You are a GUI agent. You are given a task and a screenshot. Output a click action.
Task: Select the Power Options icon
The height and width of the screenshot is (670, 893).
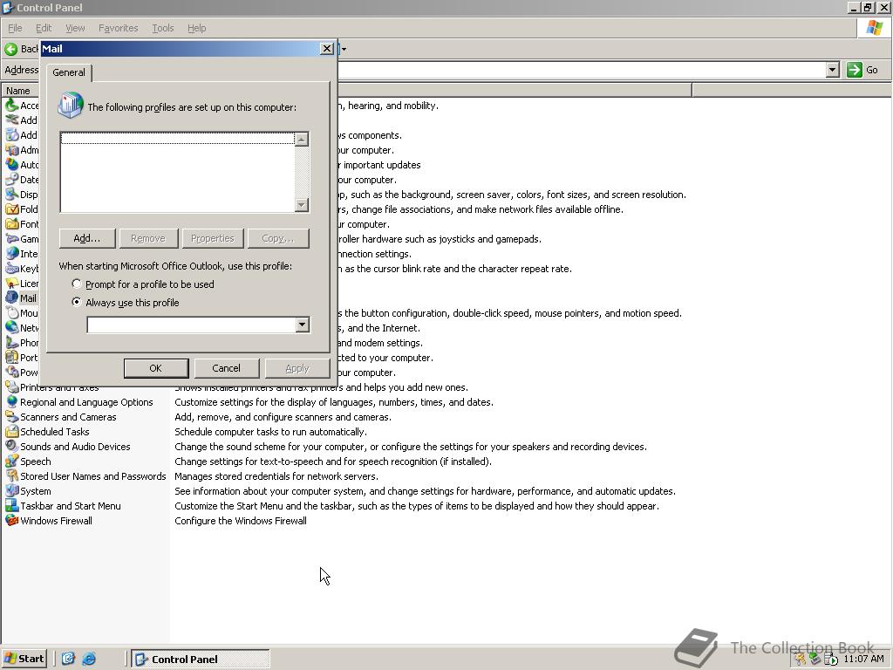(11, 372)
